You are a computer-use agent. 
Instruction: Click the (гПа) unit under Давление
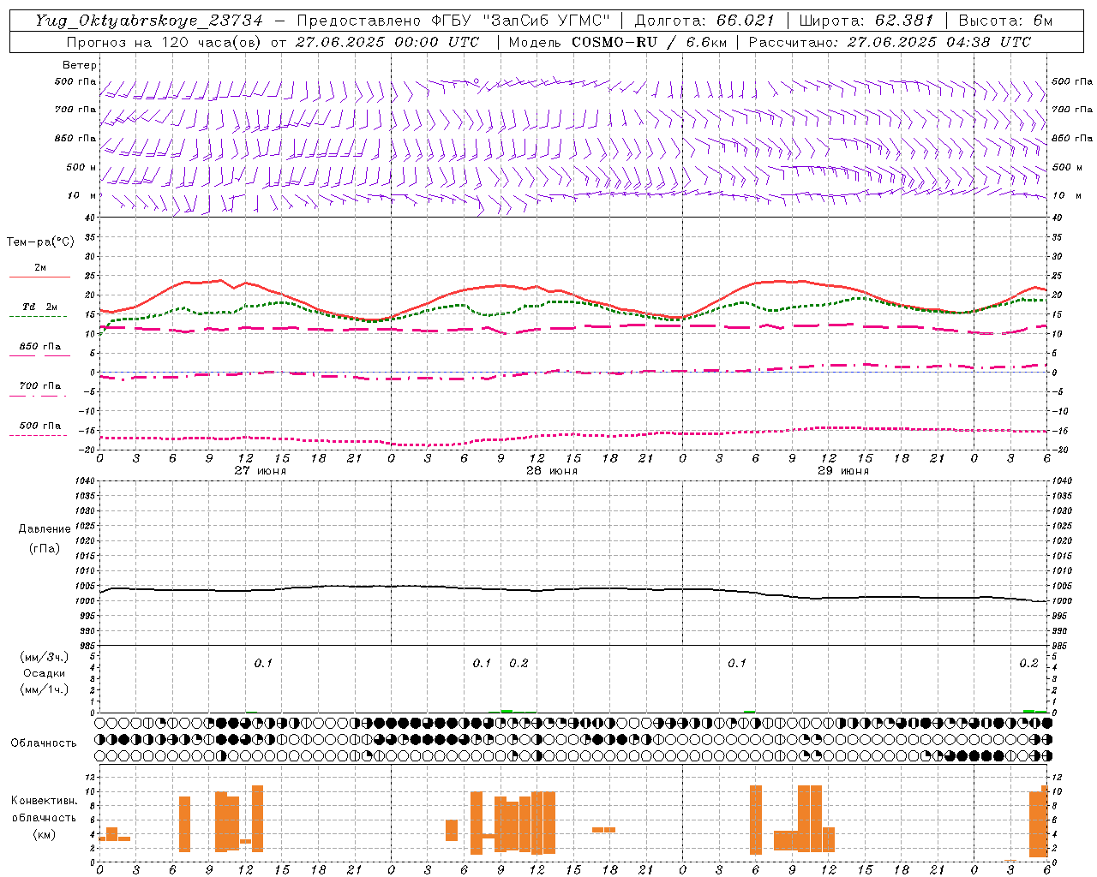tap(45, 548)
